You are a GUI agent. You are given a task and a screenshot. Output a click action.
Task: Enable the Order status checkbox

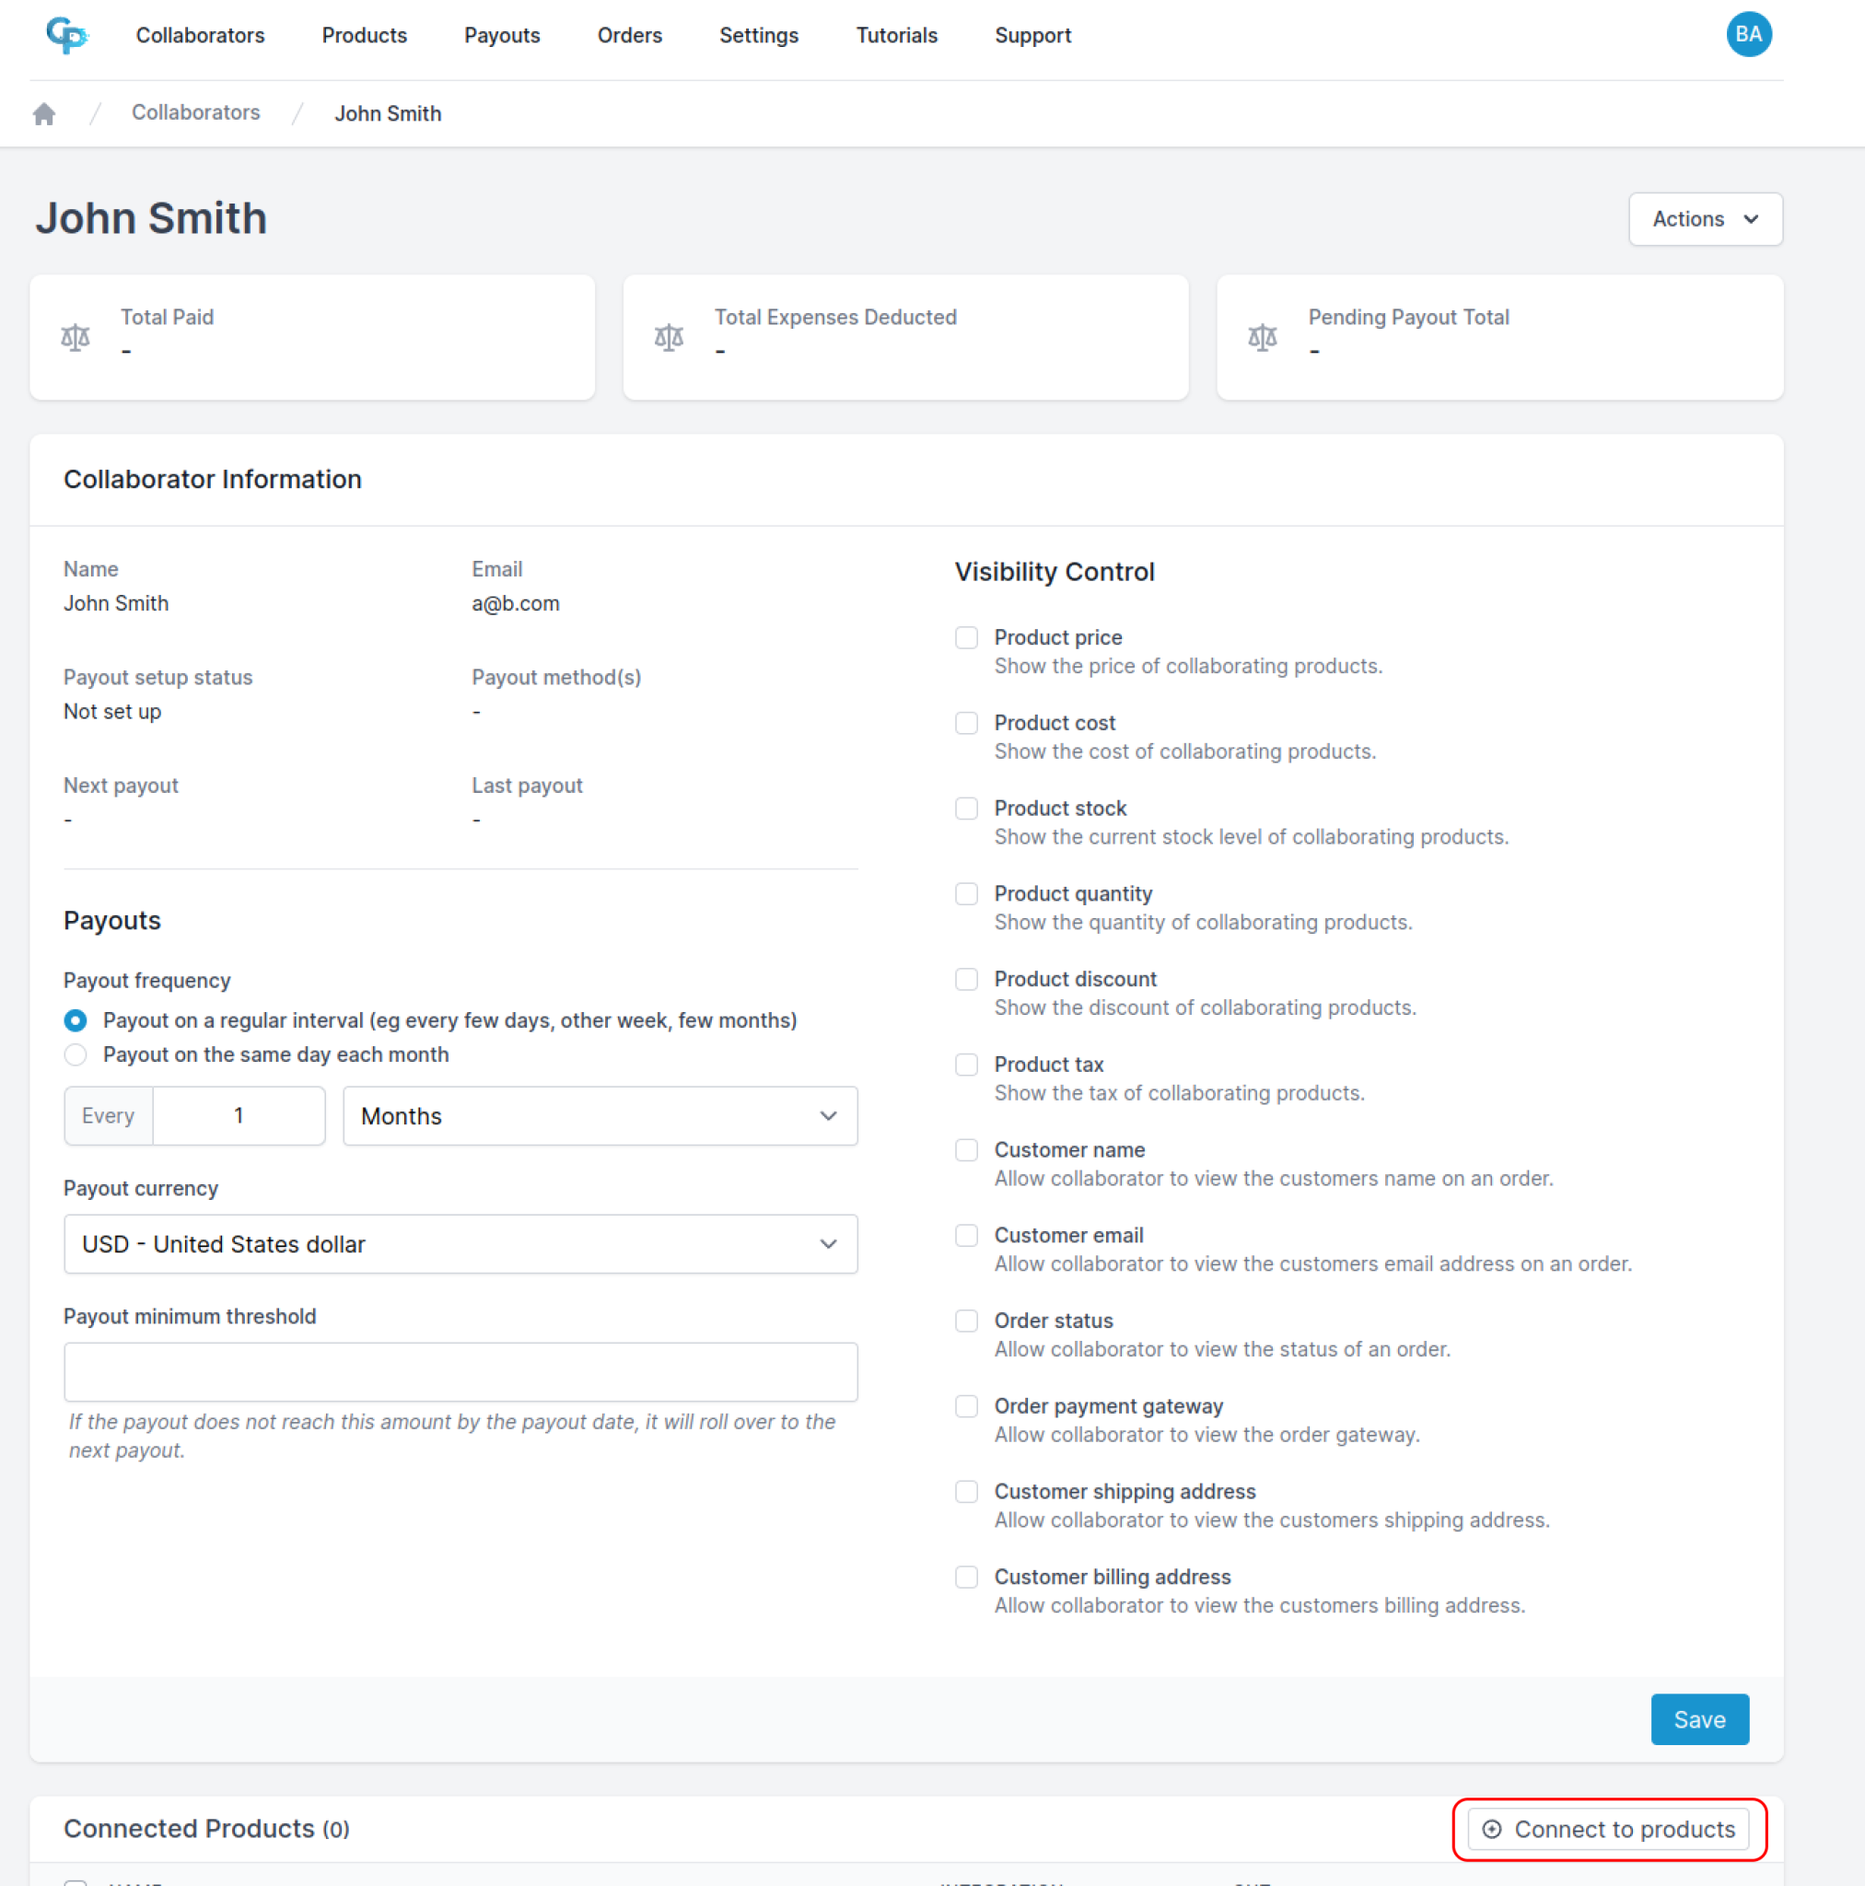[967, 1321]
